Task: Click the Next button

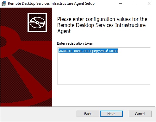Action: [x=111, y=114]
